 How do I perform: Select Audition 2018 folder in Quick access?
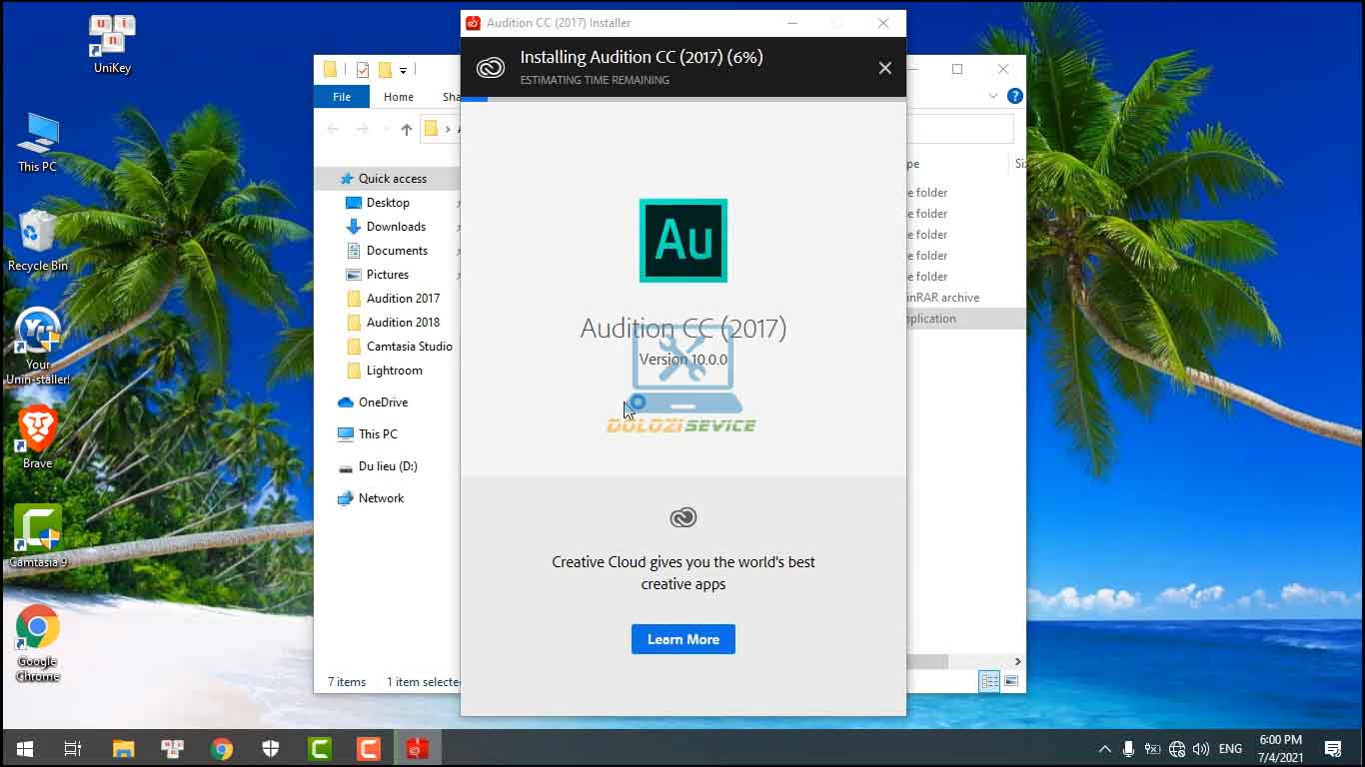click(x=403, y=323)
